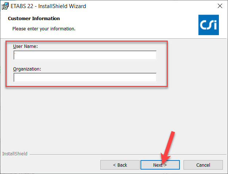Click the 'Please enter your information.' text
Viewport: 228px width, 174px height.
click(x=44, y=29)
